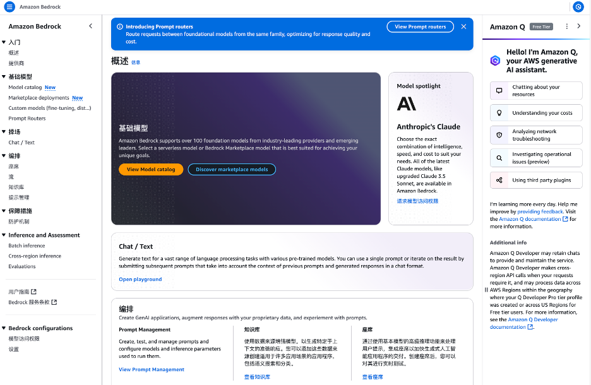Collapse the 入门 section
This screenshot has height=385, width=591.
(x=4, y=42)
